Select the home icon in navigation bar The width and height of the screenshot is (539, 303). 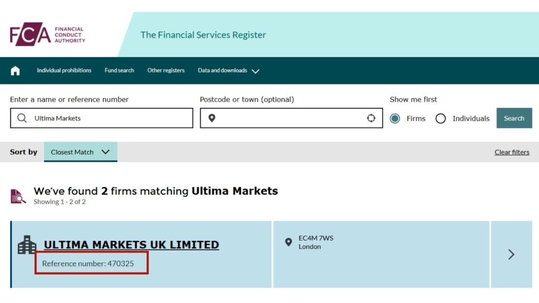[x=15, y=70]
